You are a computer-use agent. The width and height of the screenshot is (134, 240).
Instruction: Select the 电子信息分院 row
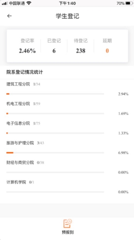pos(67,128)
